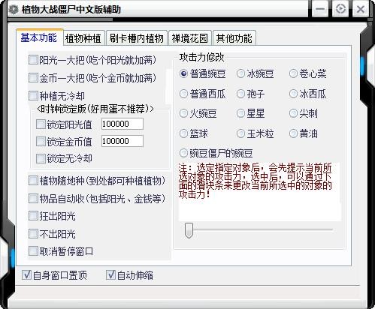Viewport: 375px width, 309px height.
Task: Enable 阳光一大把 checkbox
Action: 33,60
